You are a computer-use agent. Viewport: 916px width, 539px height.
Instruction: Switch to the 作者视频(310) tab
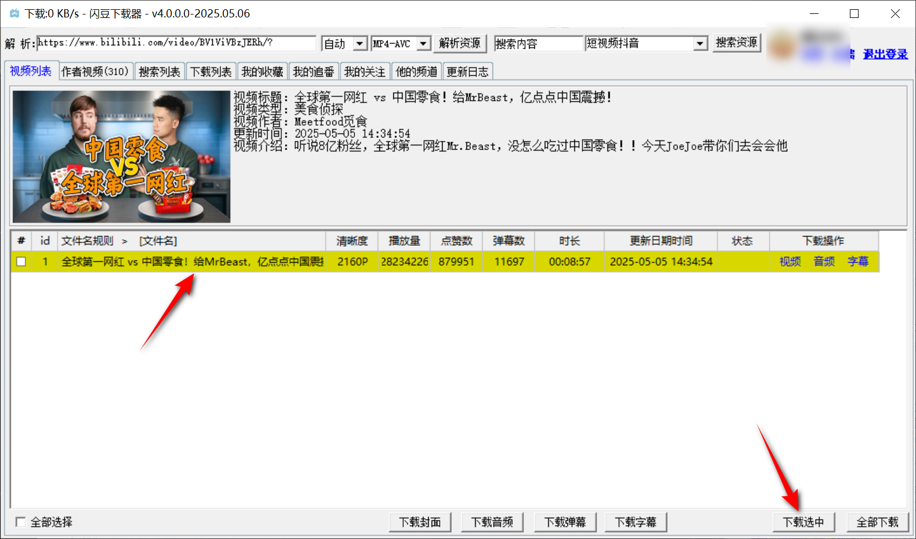[95, 71]
